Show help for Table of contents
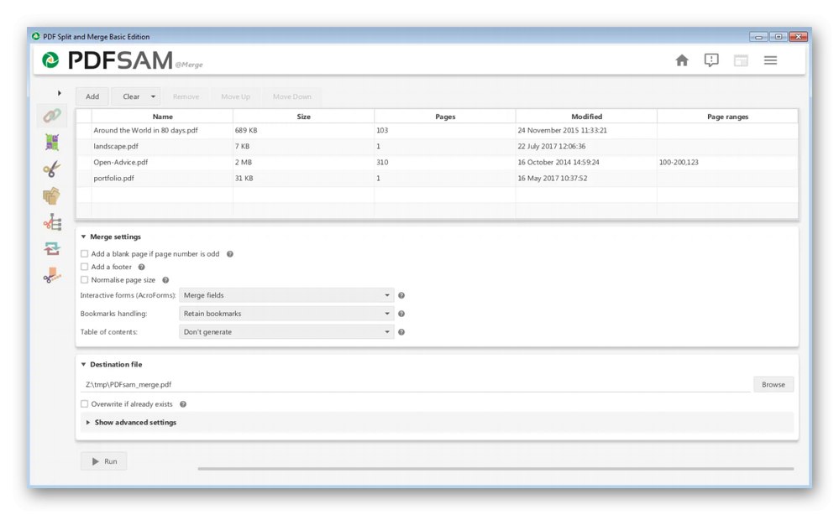The height and width of the screenshot is (515, 839). 401,332
